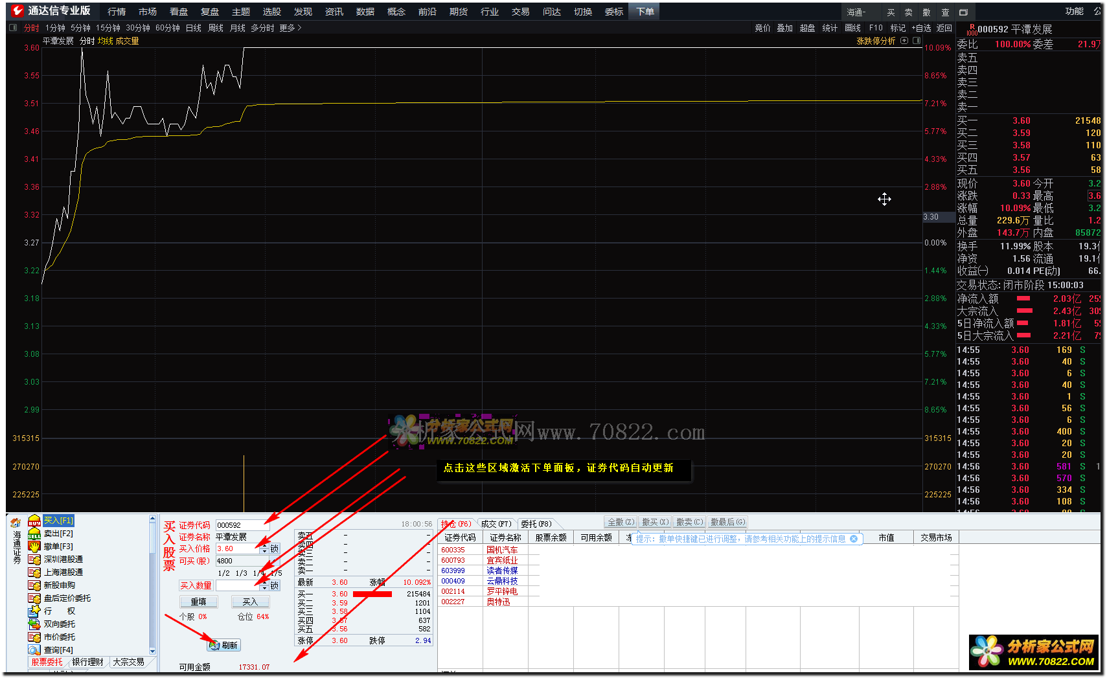The width and height of the screenshot is (1107, 678).
Task: Click the 撤买(X) button
Action: tap(655, 522)
